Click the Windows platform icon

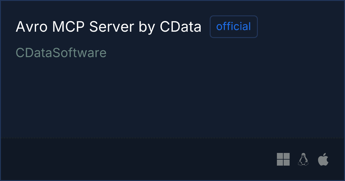[283, 159]
